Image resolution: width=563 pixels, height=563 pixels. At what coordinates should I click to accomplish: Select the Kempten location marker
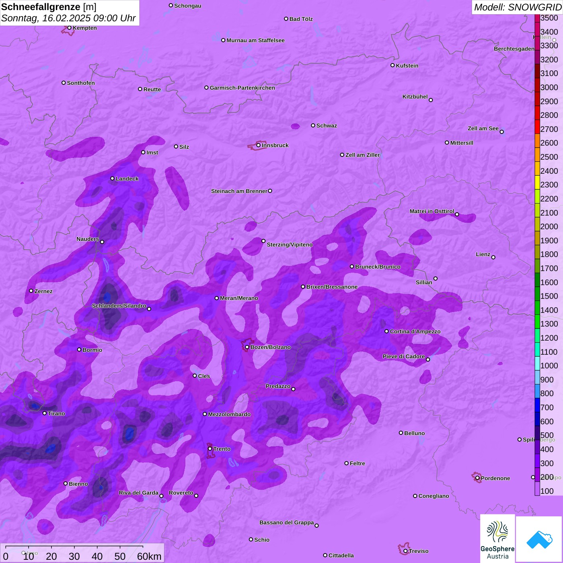tap(69, 28)
